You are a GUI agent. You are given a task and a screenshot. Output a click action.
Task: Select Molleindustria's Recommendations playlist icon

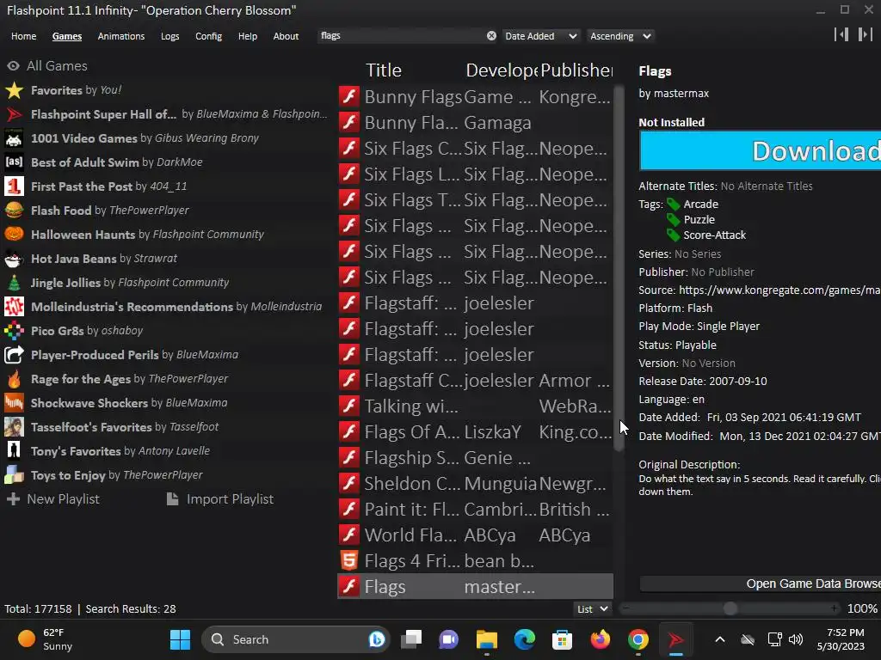click(x=14, y=307)
